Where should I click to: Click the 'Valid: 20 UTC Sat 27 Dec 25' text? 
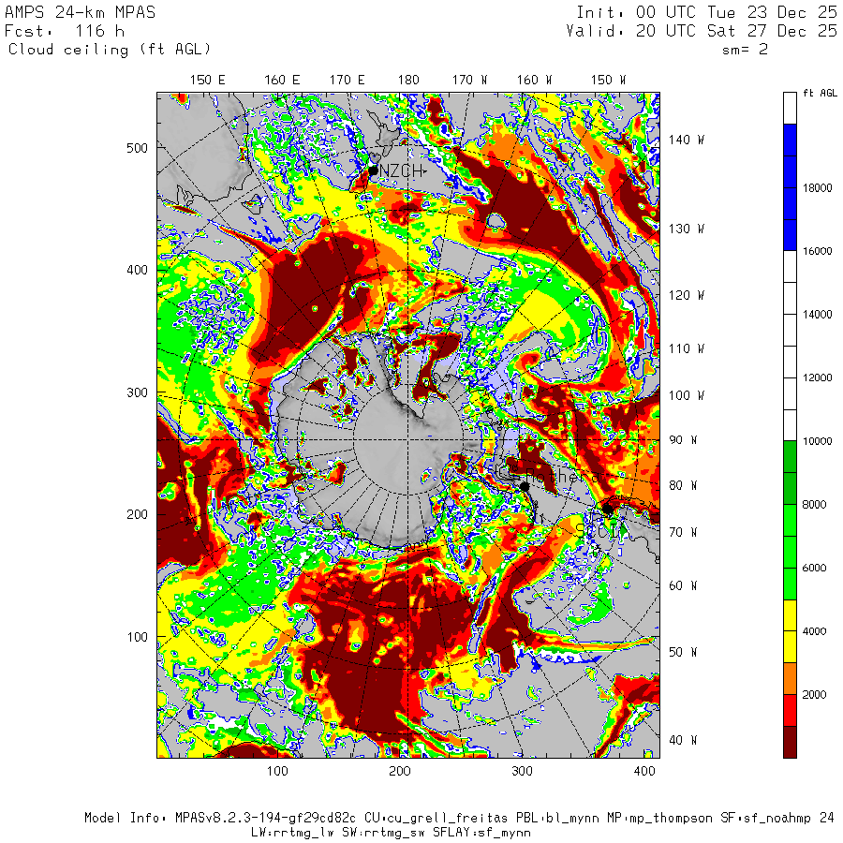pos(702,31)
